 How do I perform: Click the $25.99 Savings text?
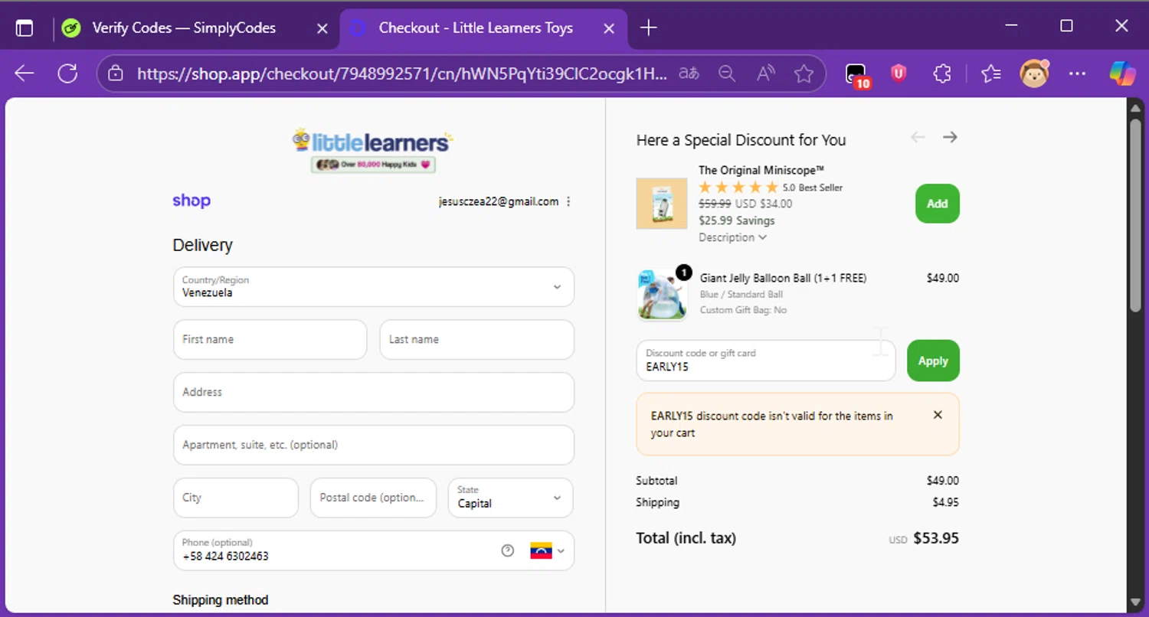[x=737, y=220]
